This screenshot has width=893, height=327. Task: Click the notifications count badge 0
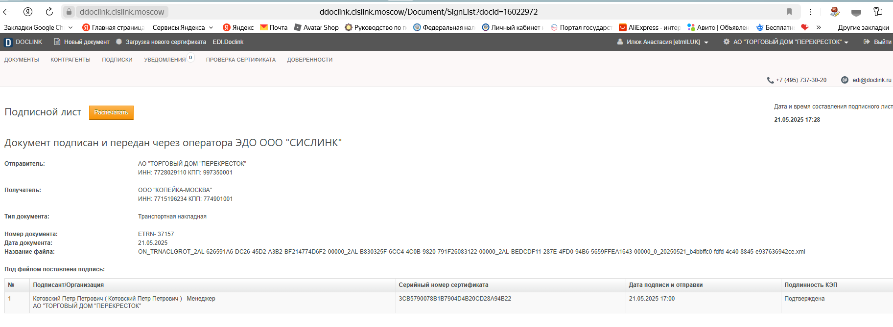[190, 58]
